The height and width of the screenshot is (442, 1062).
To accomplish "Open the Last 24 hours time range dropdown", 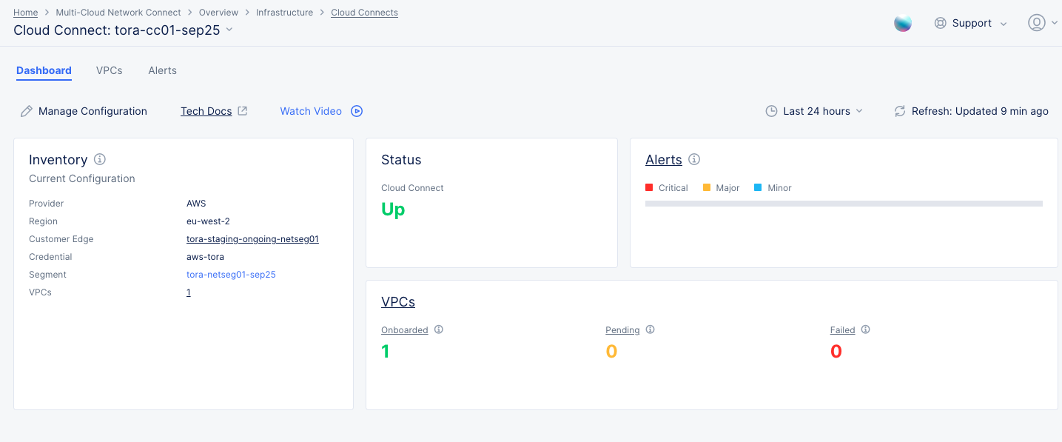I will tap(814, 111).
